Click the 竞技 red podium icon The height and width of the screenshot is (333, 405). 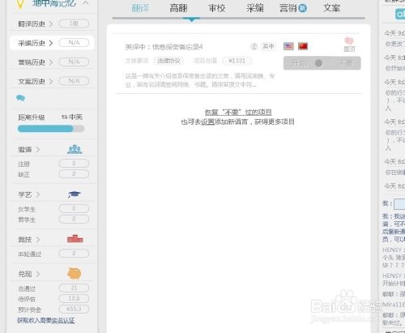75,239
